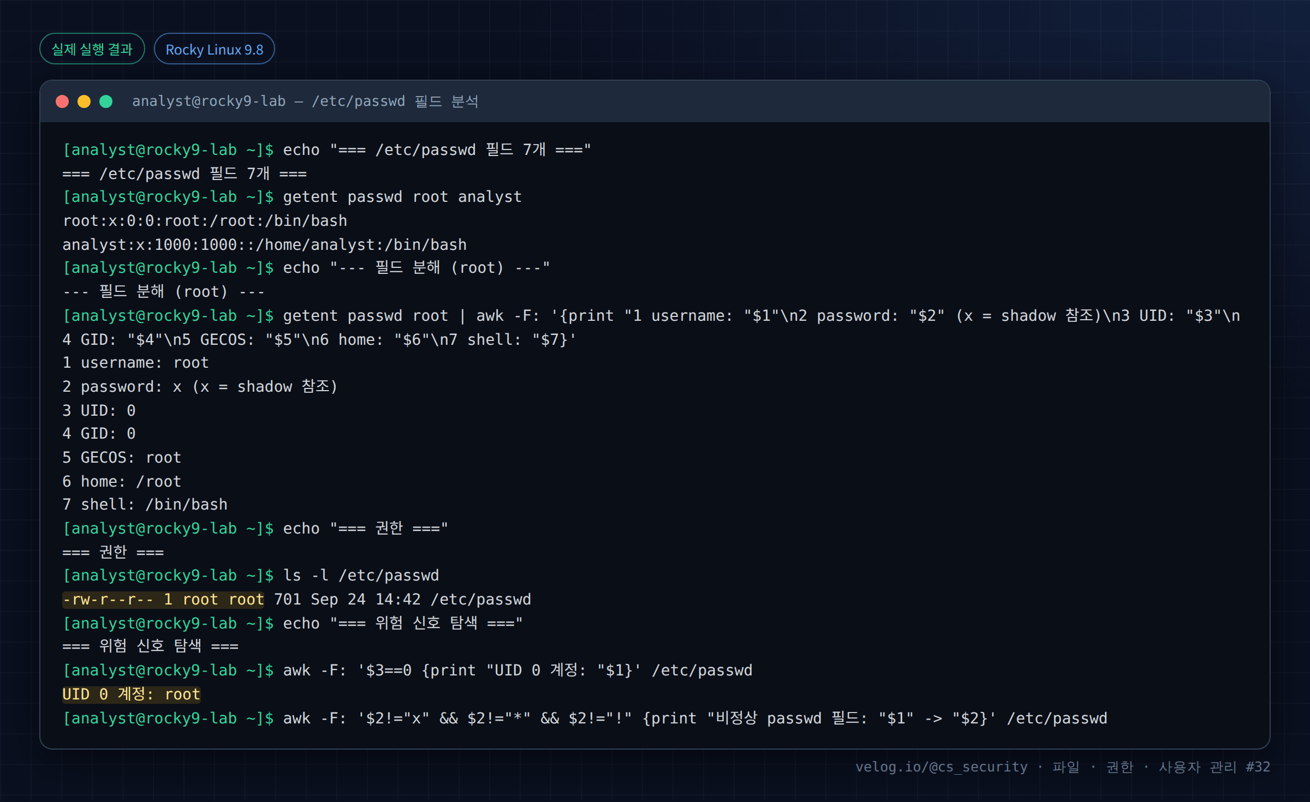Viewport: 1310px width, 802px height.
Task: Click the output line '=== /etc/passwd 필드 7개 ==='
Action: [184, 174]
